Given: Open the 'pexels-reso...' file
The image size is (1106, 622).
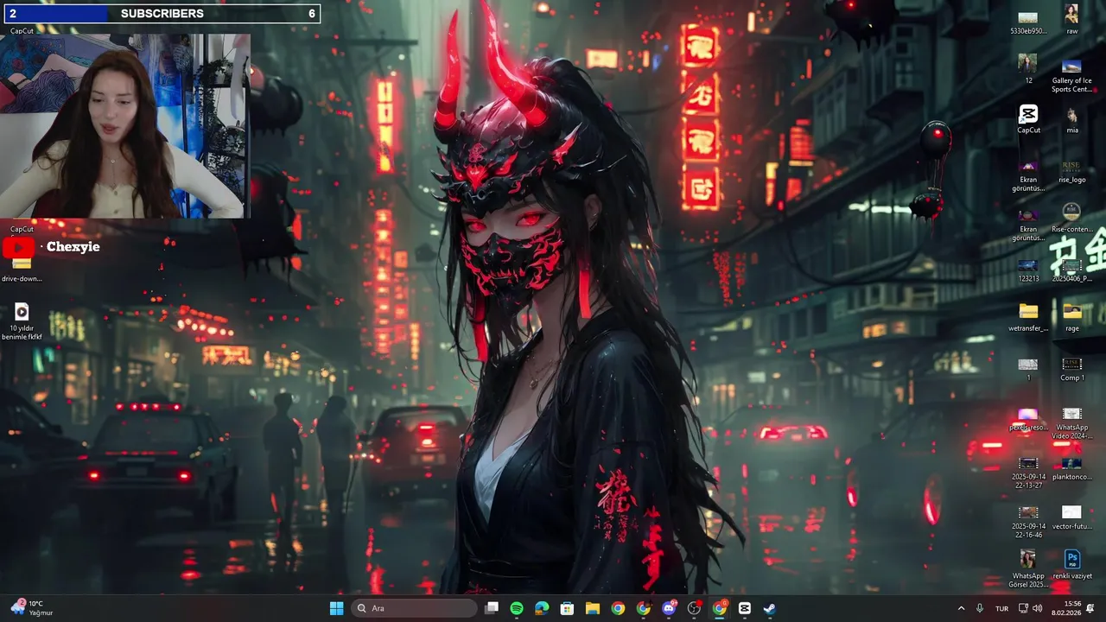Looking at the screenshot, I should [x=1028, y=420].
